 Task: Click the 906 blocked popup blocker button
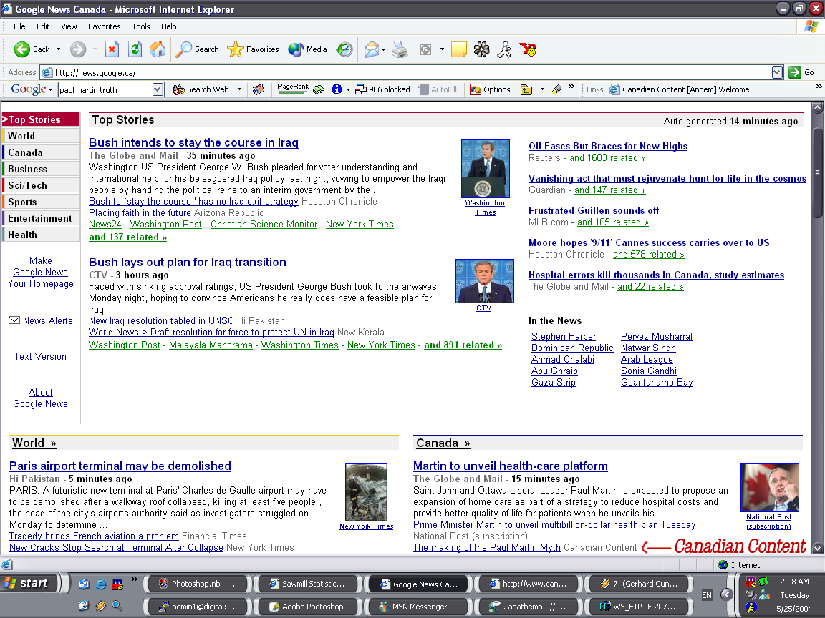(x=382, y=89)
